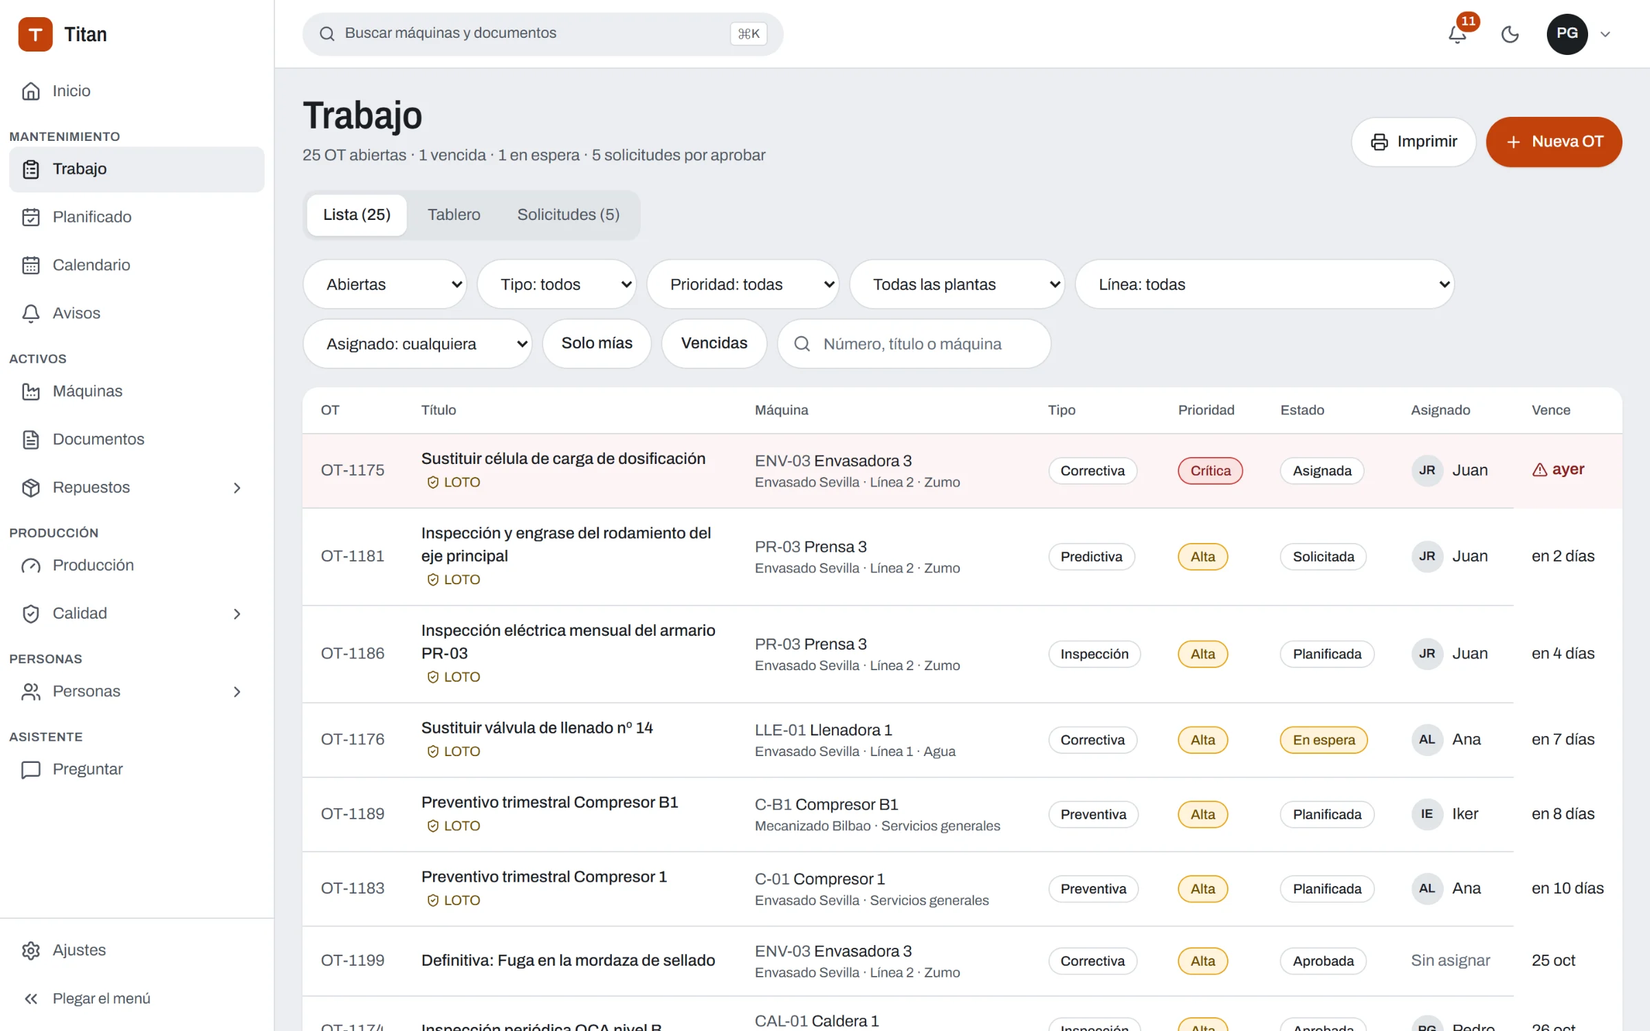This screenshot has height=1031, width=1650.
Task: Click the Crítica priority badge
Action: coord(1210,471)
